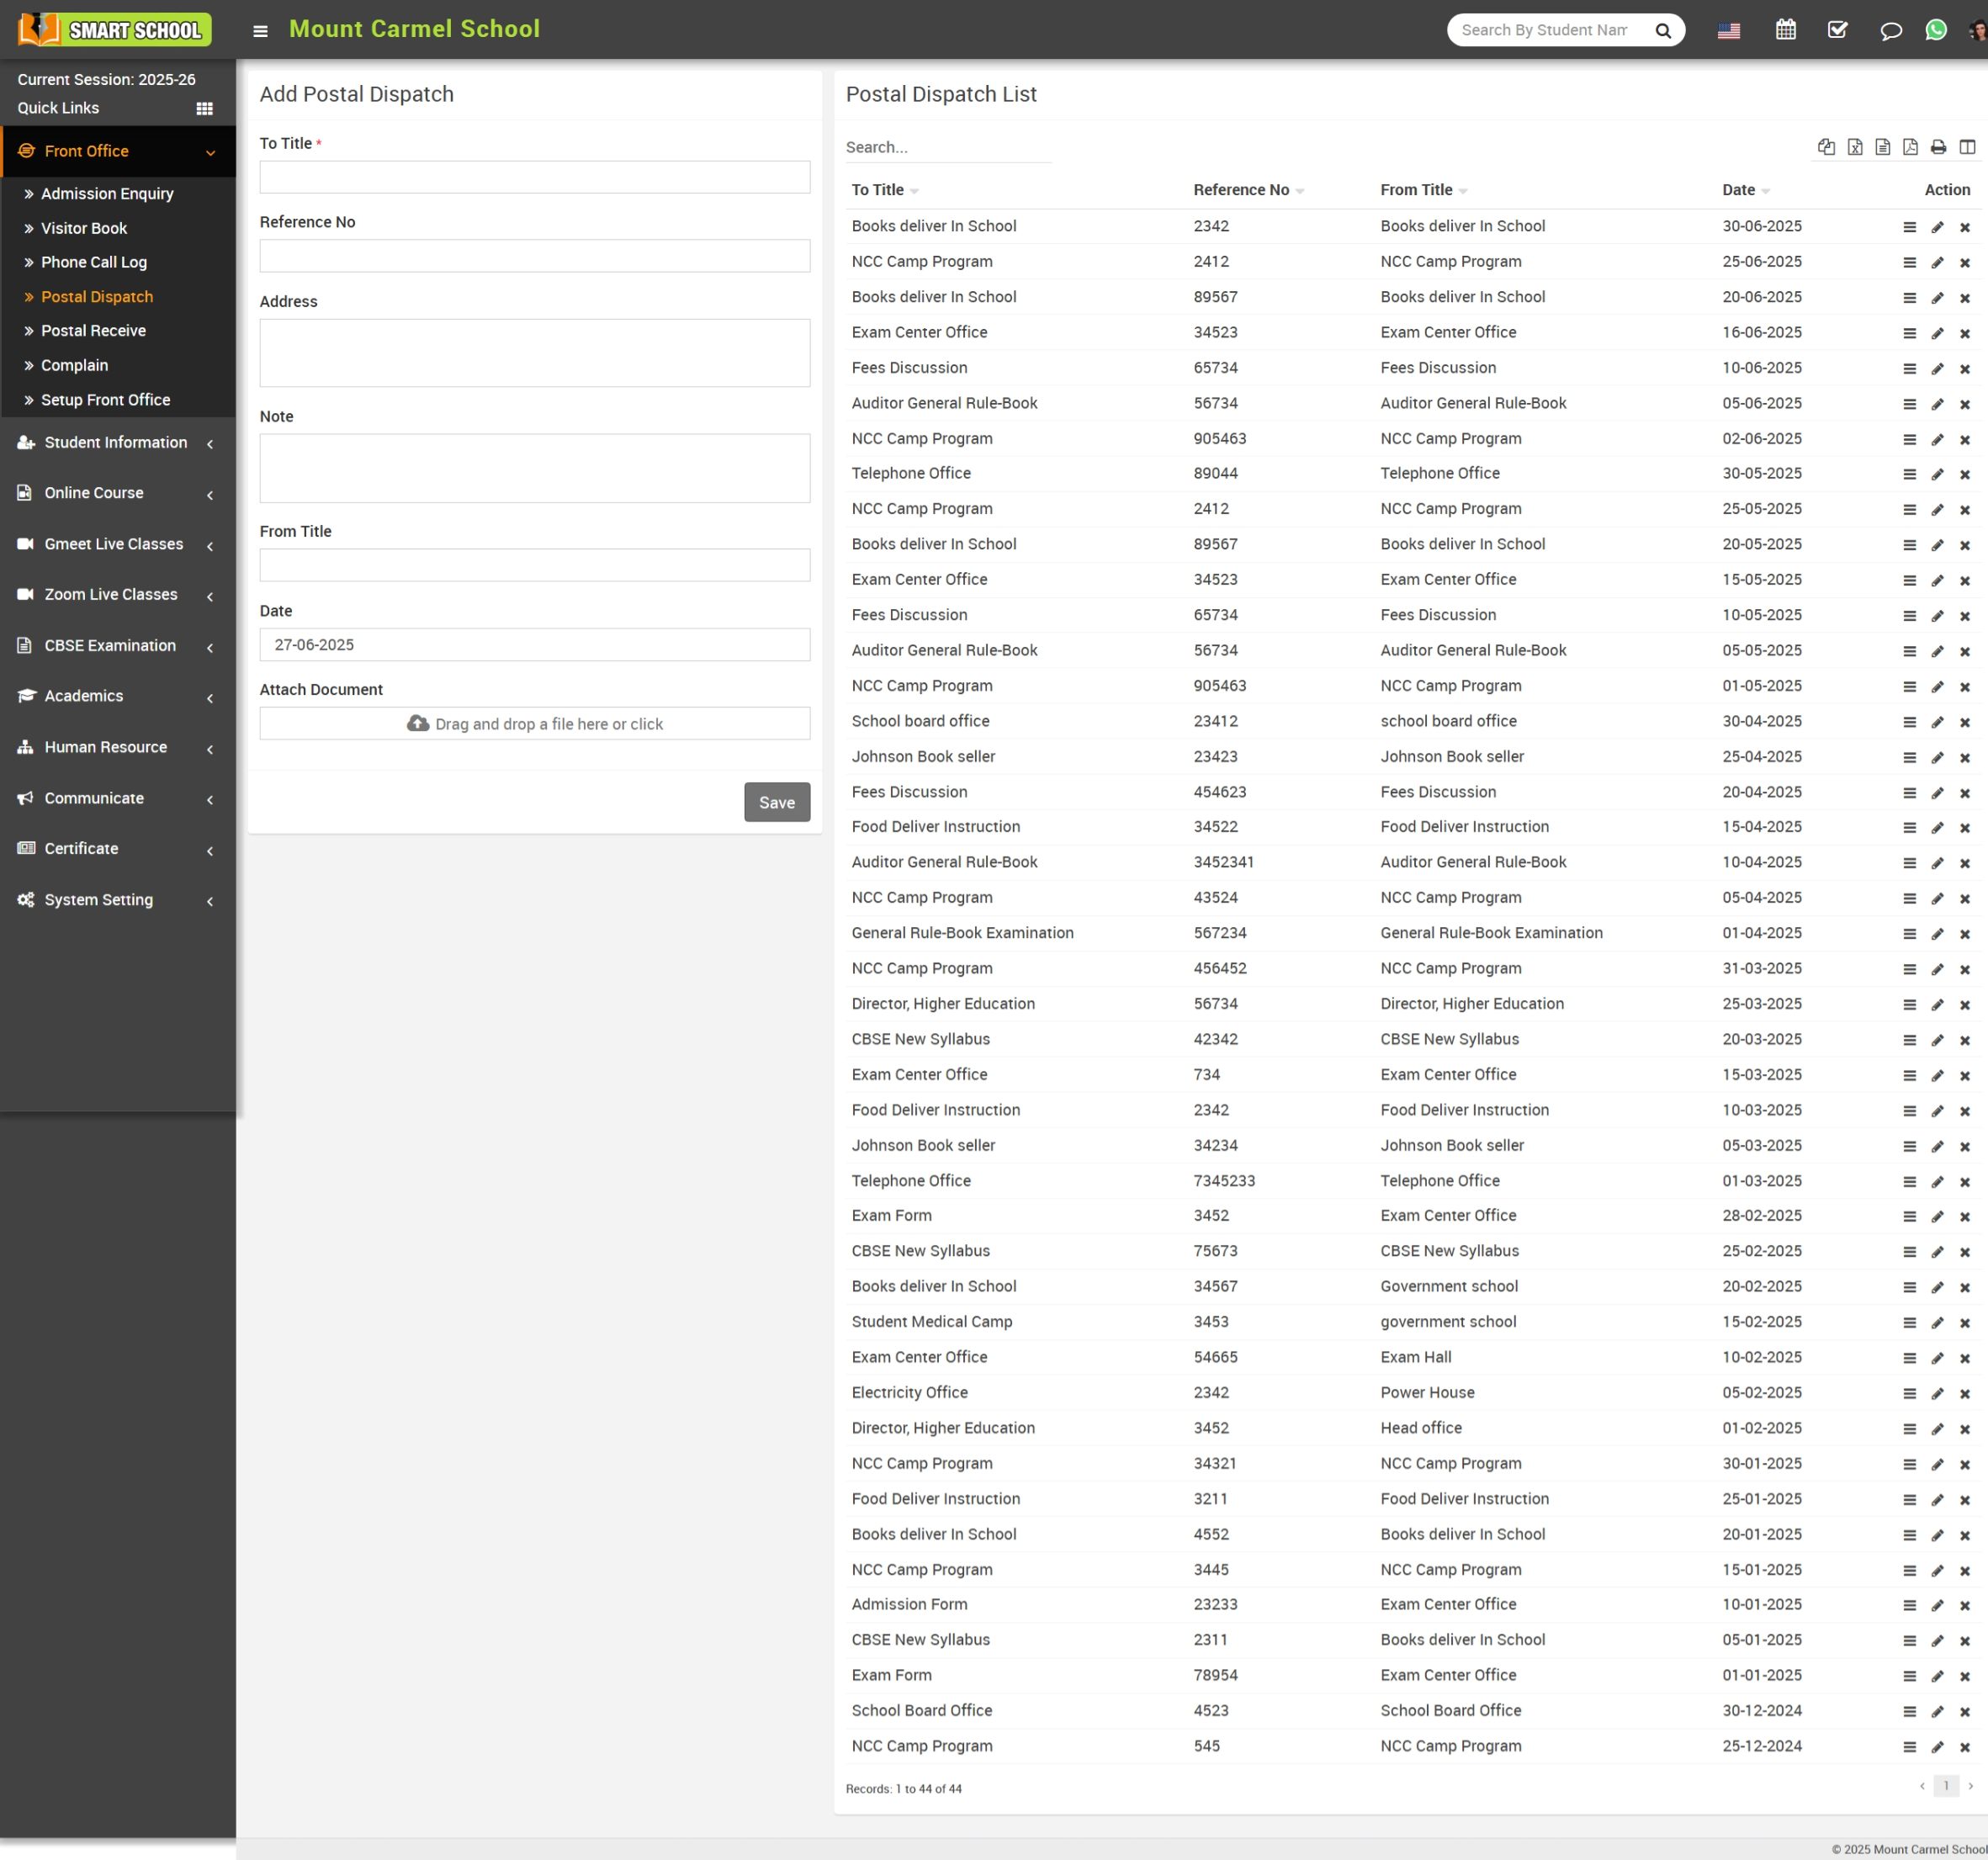View details of 30-06-2025 Books deliver row
Screen dimensions: 1988x1860
coord(1909,227)
